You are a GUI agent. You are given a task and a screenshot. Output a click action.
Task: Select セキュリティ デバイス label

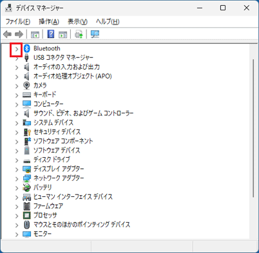[57, 131]
